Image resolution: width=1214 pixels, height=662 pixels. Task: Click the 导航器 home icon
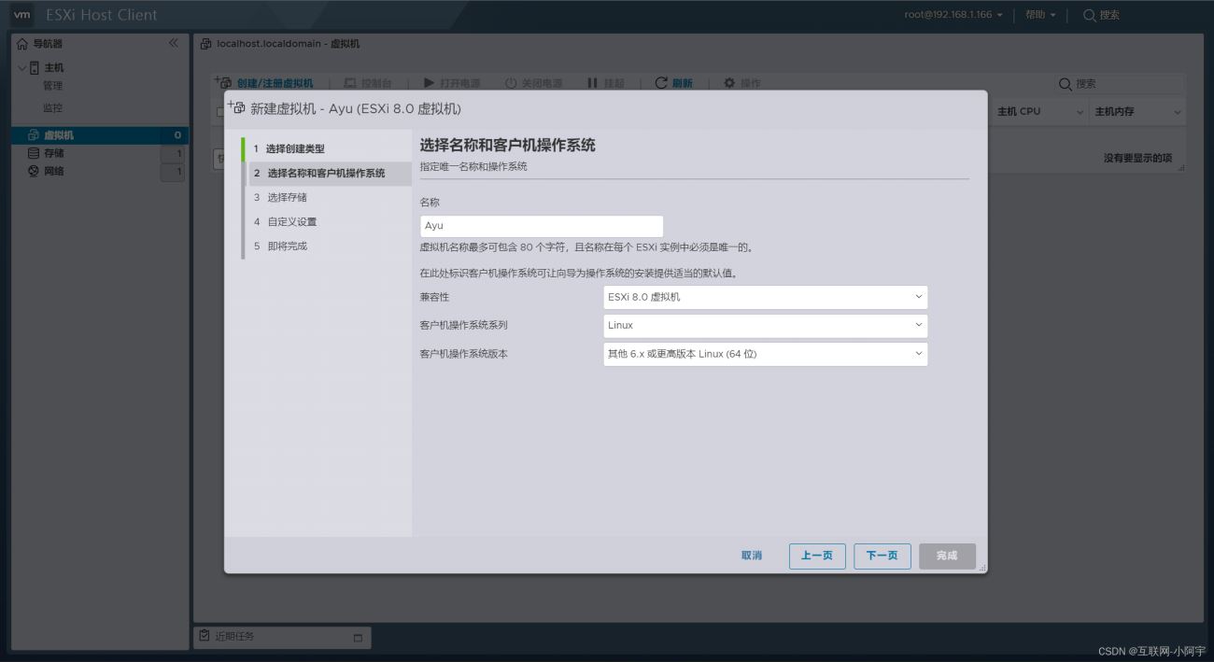point(22,44)
